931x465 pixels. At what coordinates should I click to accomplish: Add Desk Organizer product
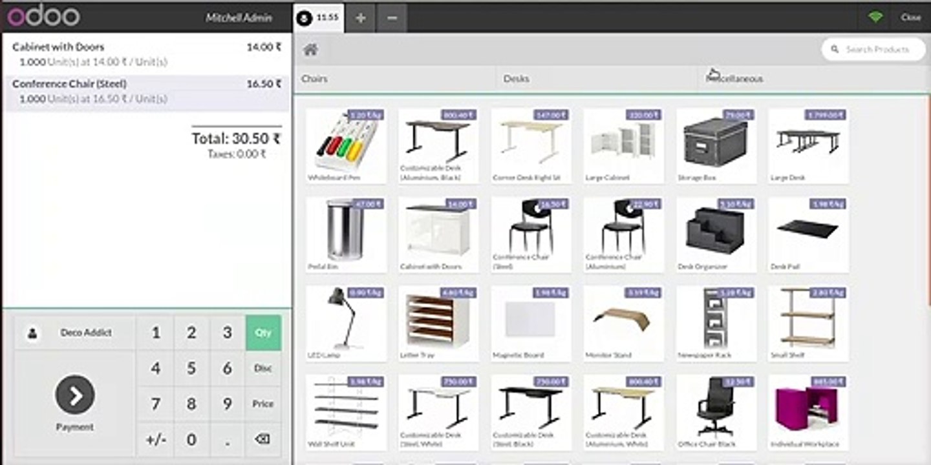[x=716, y=235]
